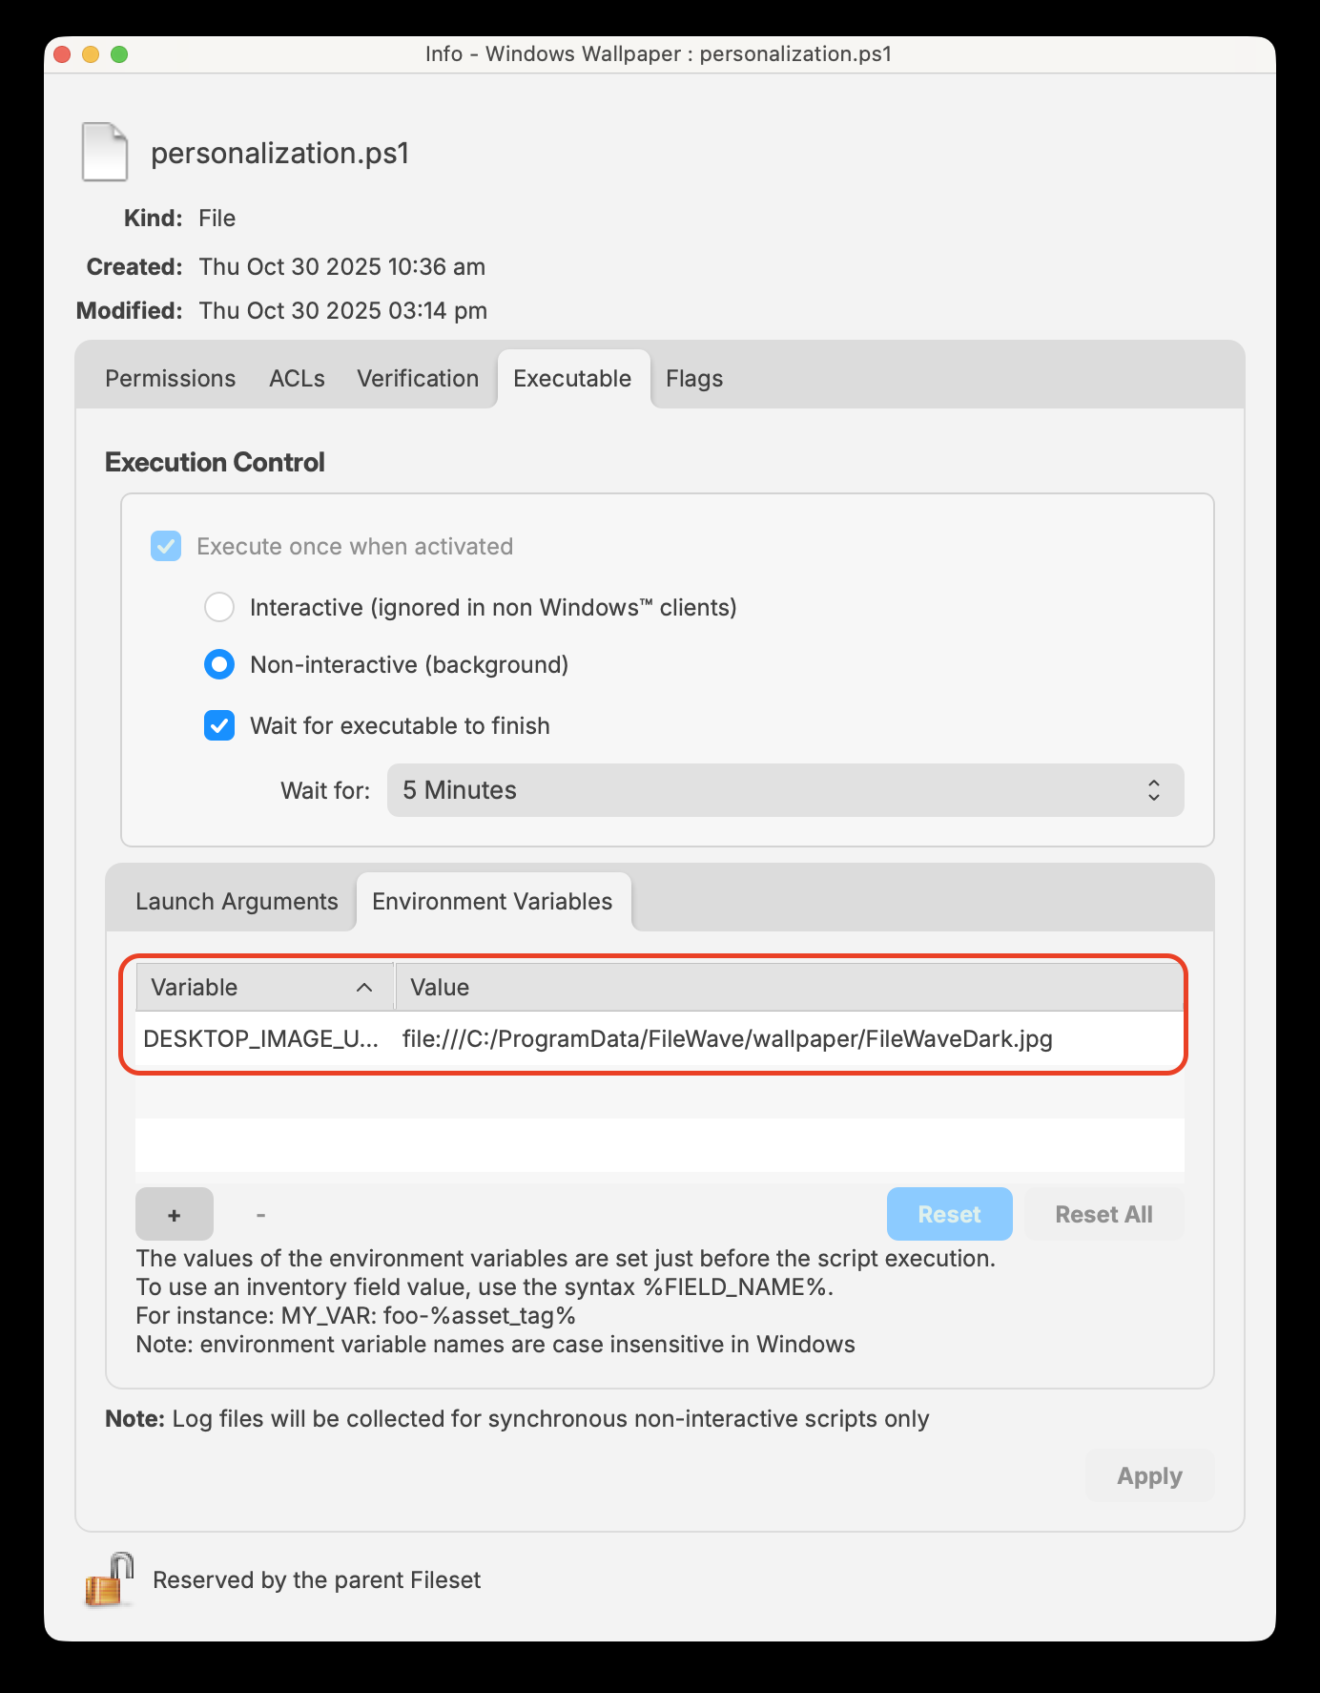Click the plus button to add variable

click(x=175, y=1214)
